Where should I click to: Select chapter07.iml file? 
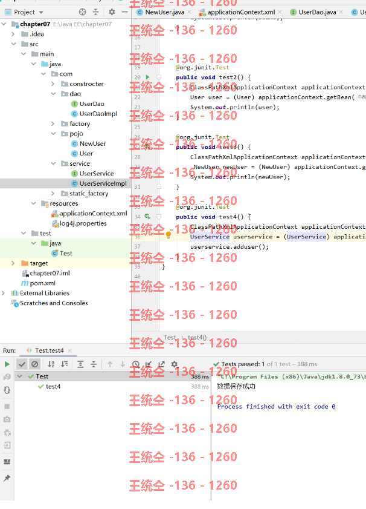click(50, 274)
